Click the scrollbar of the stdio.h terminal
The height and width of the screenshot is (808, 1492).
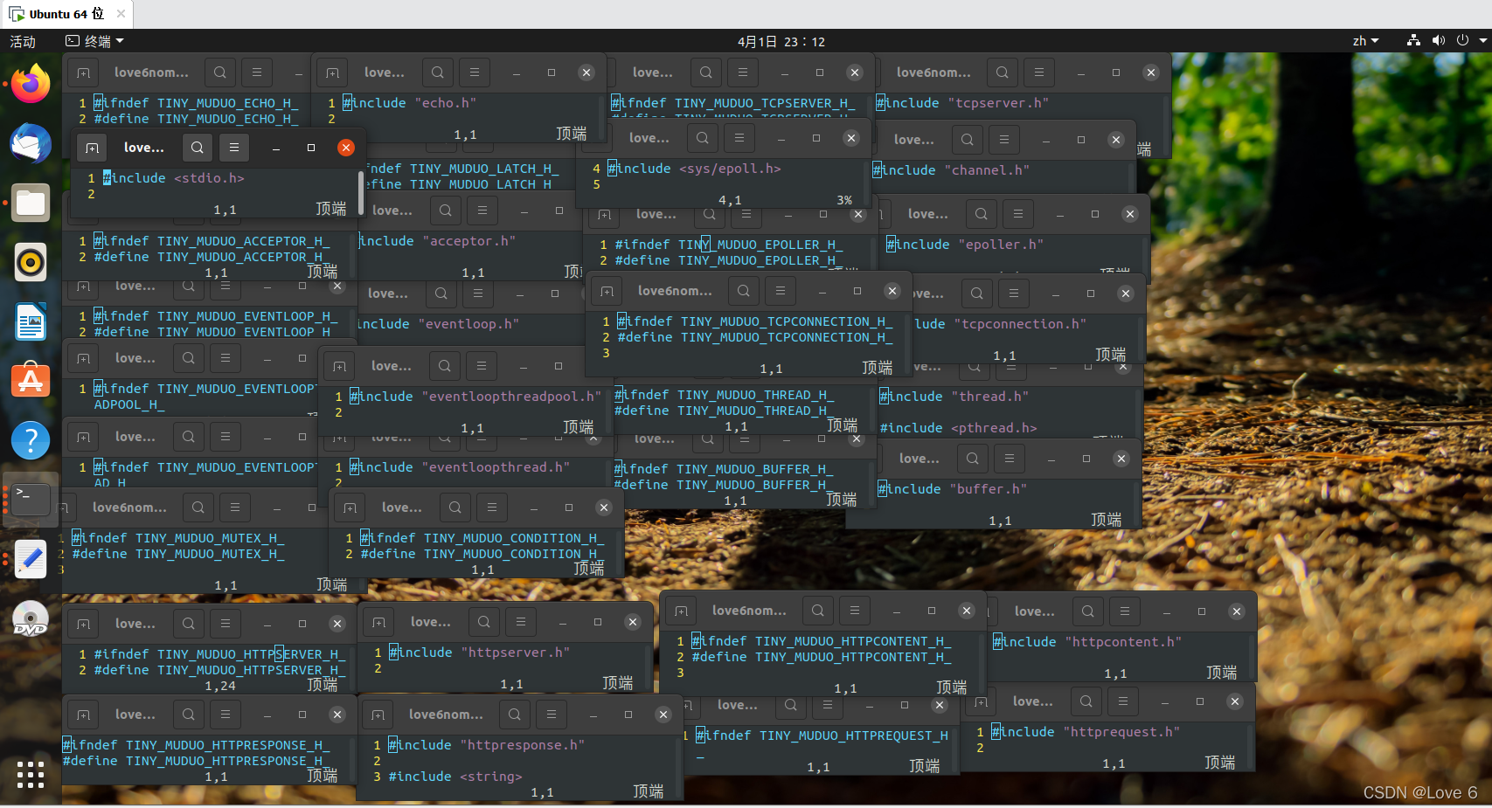pyautogui.click(x=361, y=192)
